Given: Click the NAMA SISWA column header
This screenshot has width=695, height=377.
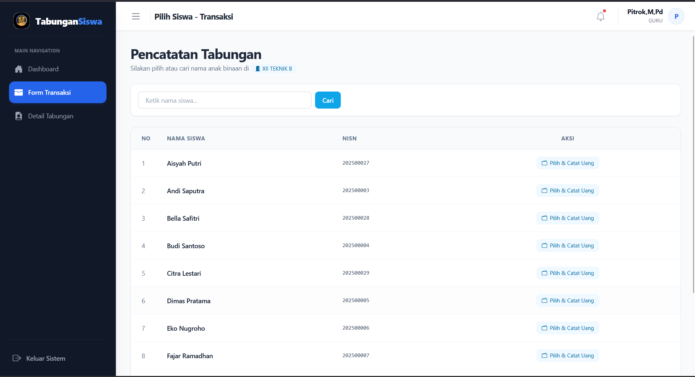Looking at the screenshot, I should (186, 139).
